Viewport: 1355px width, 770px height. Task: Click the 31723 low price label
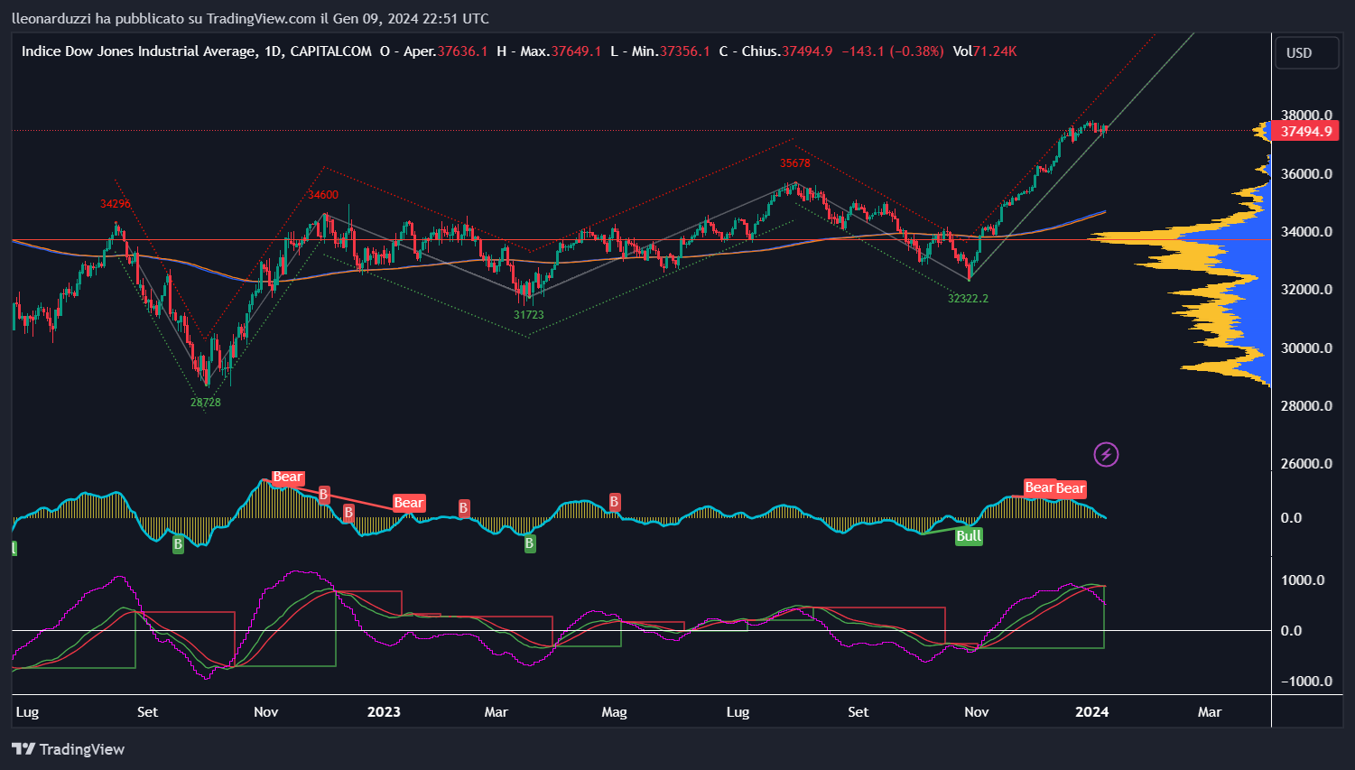[x=529, y=315]
